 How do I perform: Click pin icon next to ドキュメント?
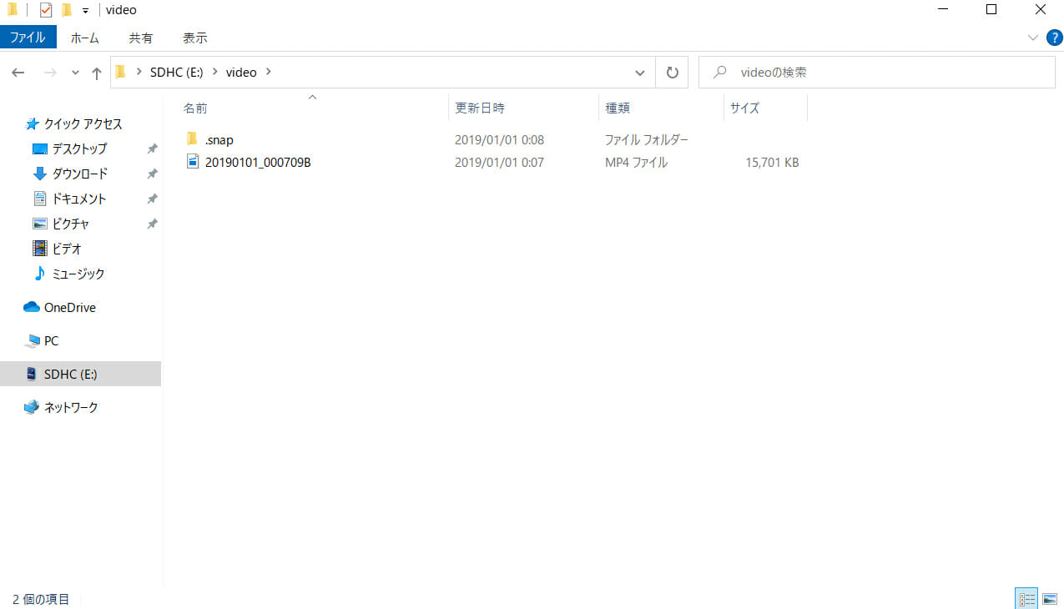(152, 199)
